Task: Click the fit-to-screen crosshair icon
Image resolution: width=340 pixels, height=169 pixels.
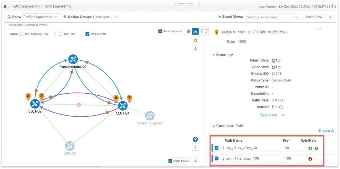Action: pos(195,160)
